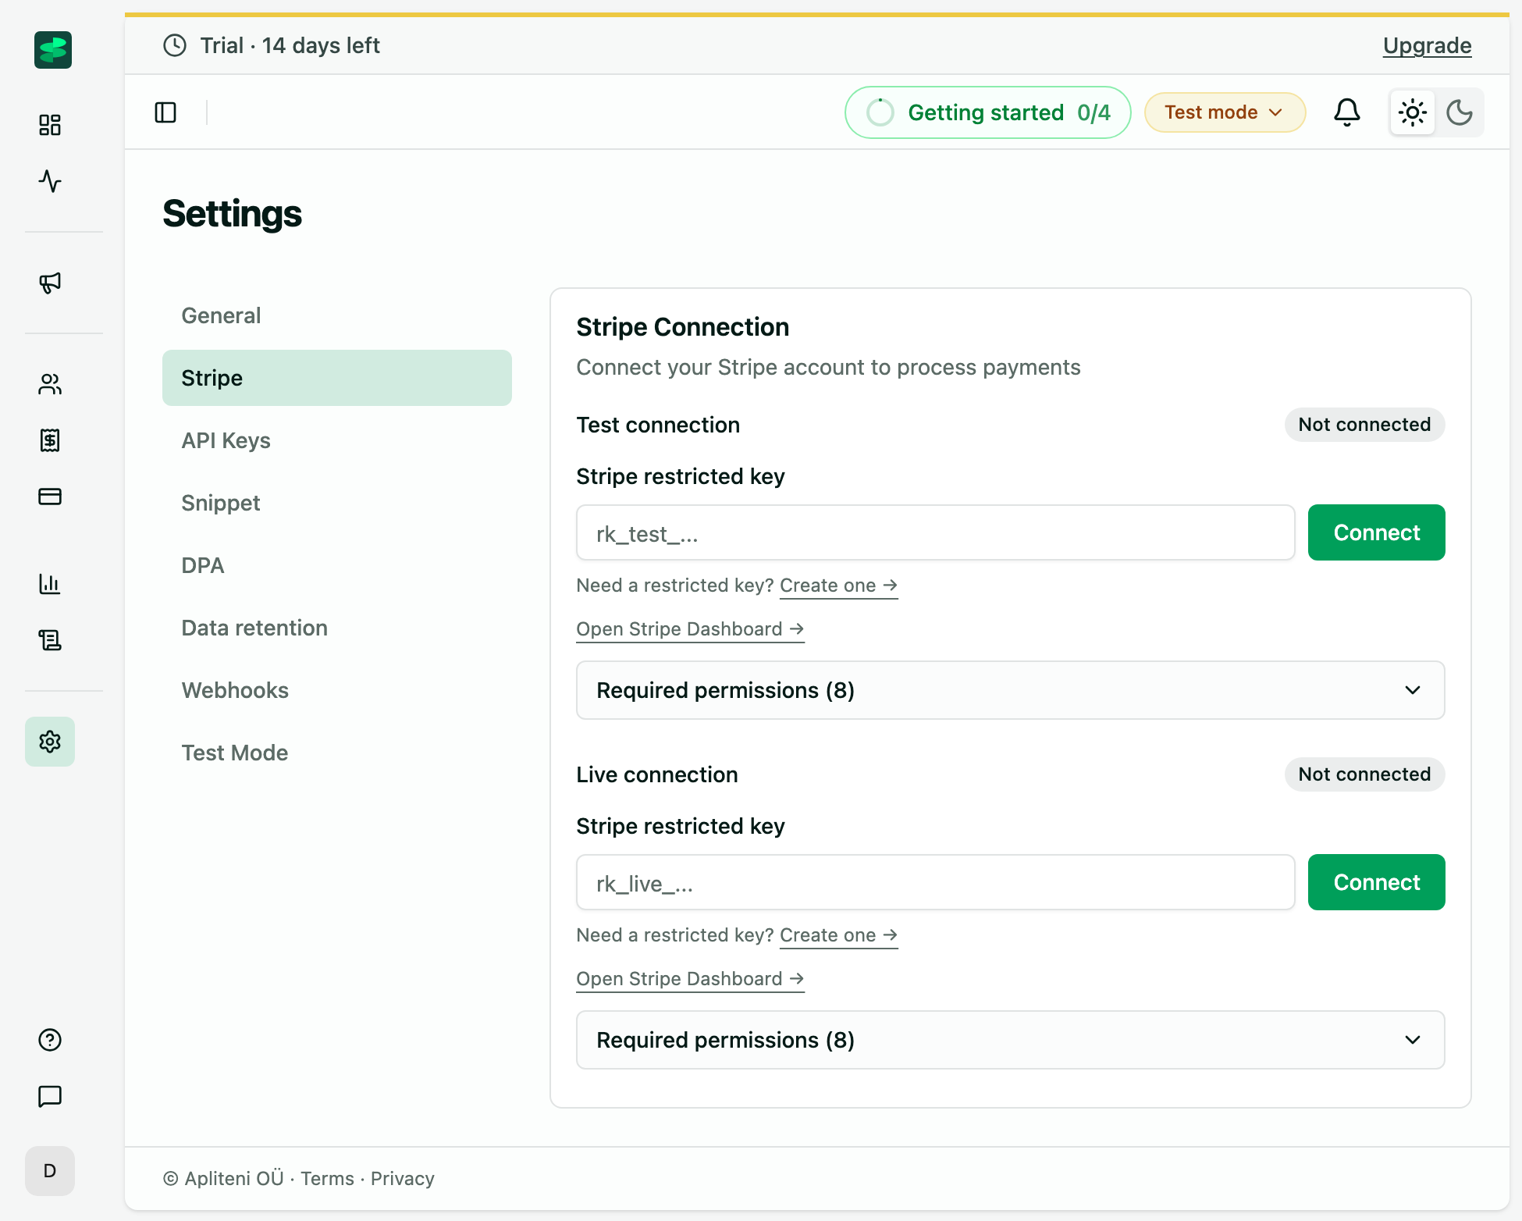Click Connect for the live key

1377,882
